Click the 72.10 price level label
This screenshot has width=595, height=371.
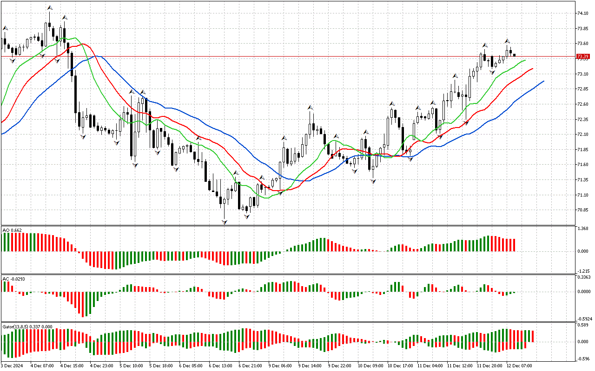[x=582, y=134]
